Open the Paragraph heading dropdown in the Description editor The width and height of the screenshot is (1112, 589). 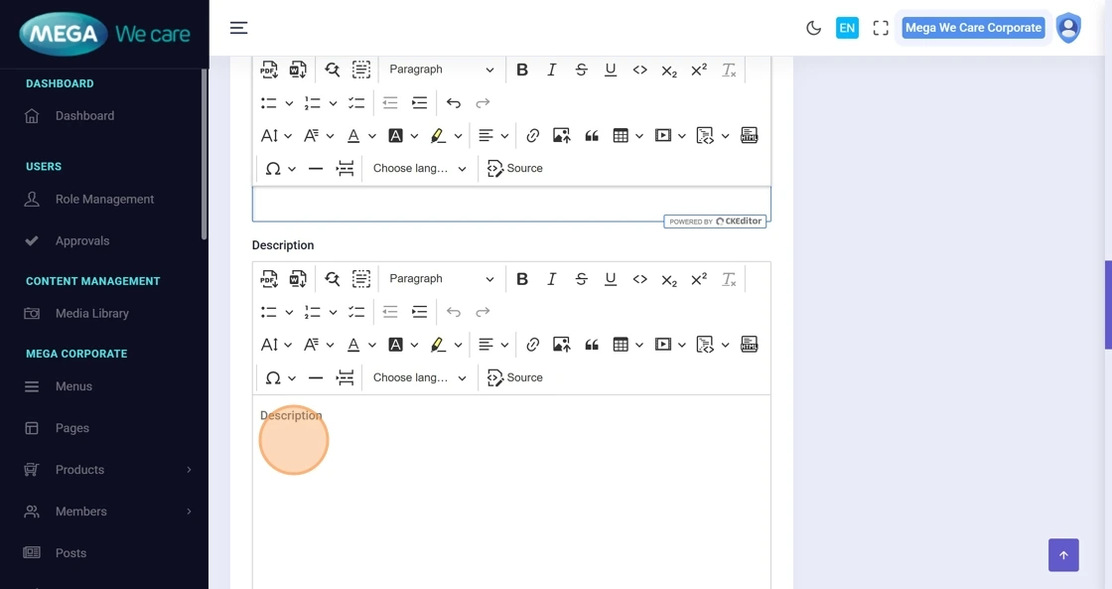pos(441,279)
